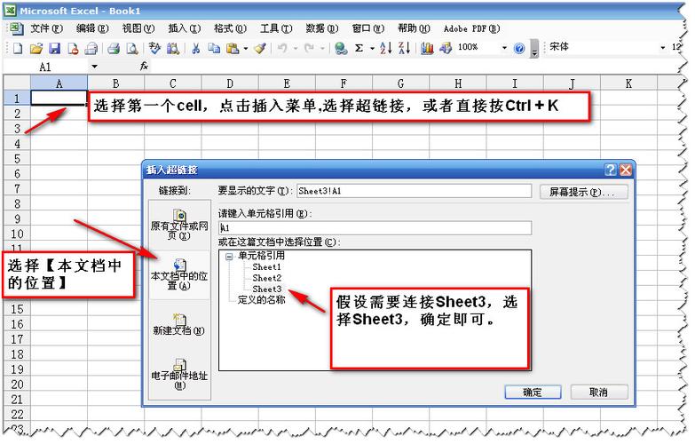The width and height of the screenshot is (695, 444).
Task: Select Sheet1 in the location tree
Action: tap(266, 267)
